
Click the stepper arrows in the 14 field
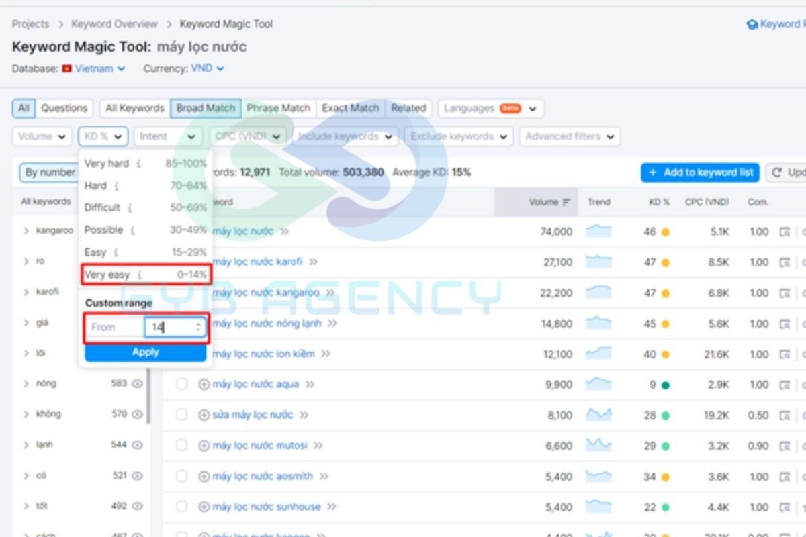(198, 327)
